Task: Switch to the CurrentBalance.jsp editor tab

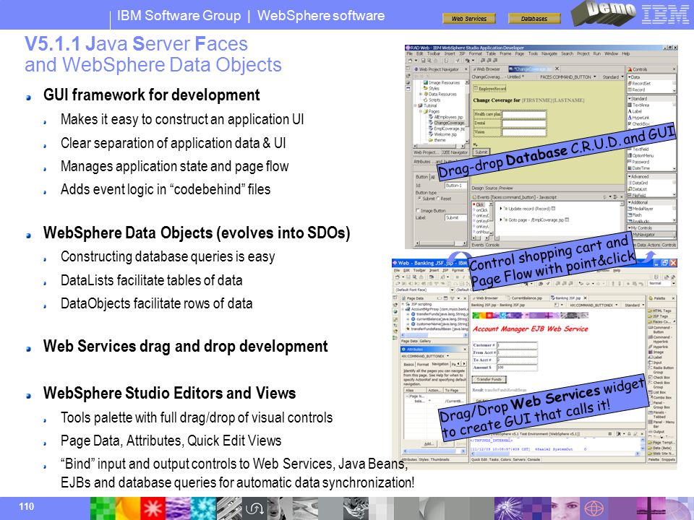Action: 526,298
